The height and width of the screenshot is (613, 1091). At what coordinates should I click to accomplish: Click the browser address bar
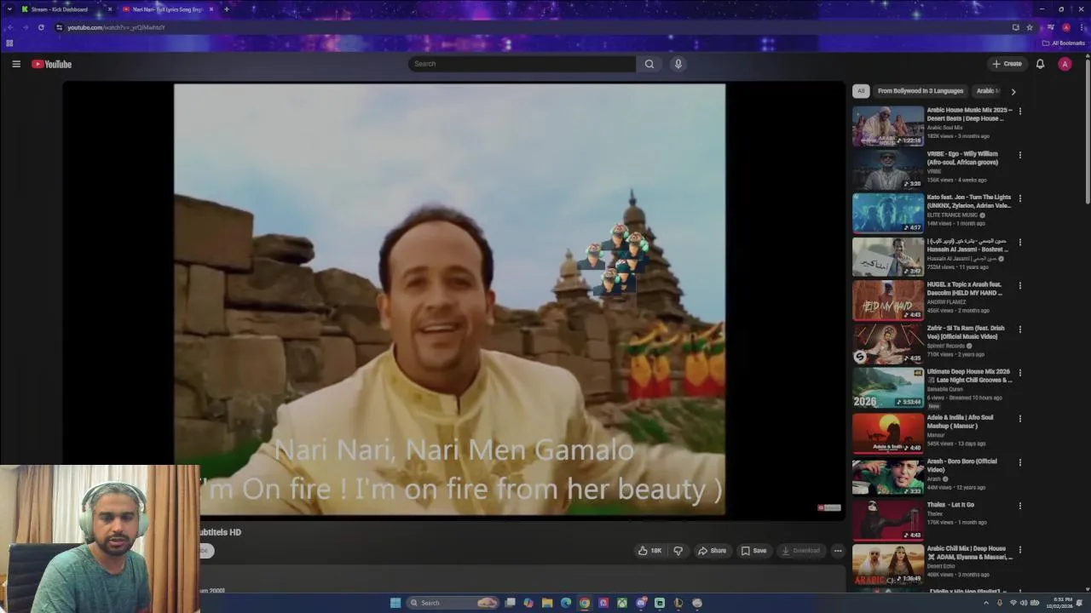click(x=528, y=27)
